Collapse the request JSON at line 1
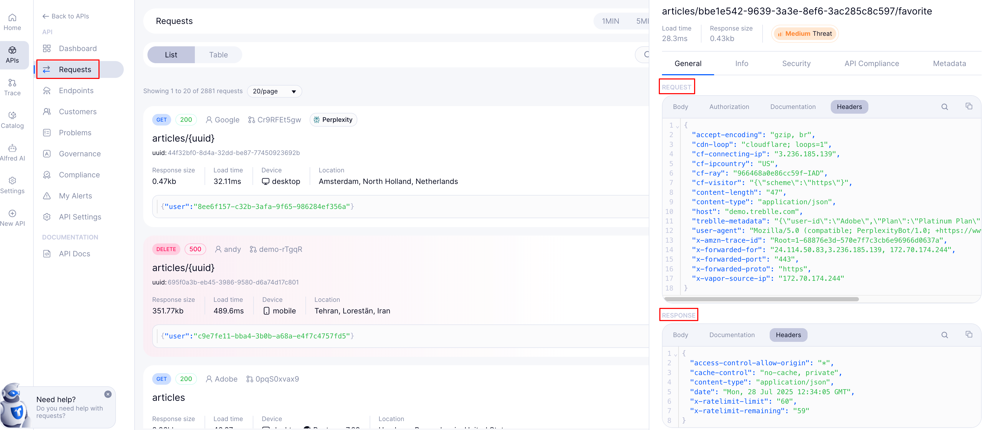 pos(678,126)
